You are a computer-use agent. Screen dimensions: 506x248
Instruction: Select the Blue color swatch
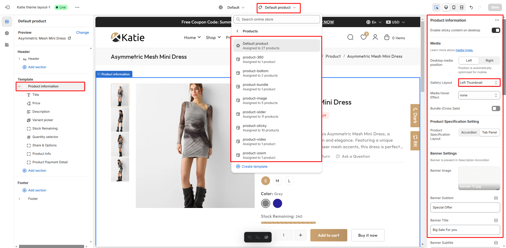pos(277,203)
